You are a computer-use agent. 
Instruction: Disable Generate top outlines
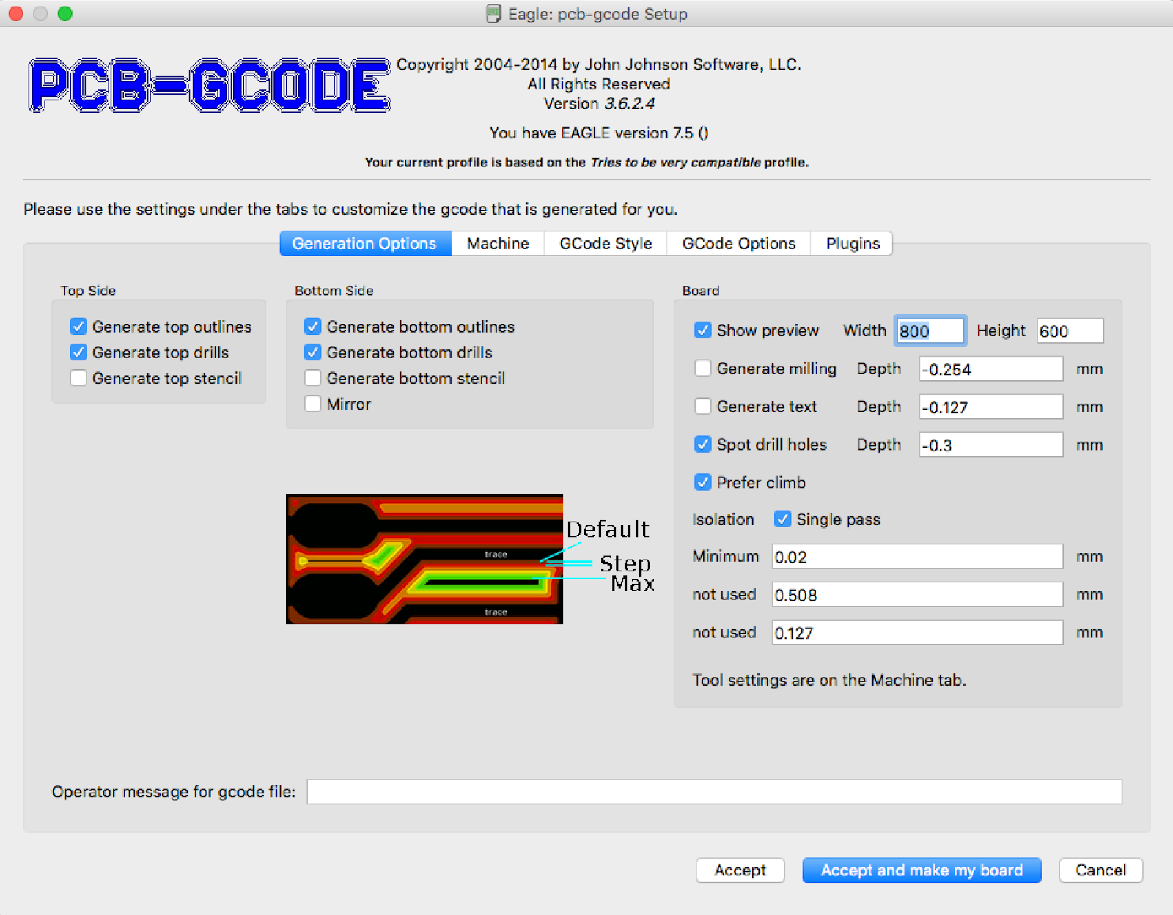point(78,327)
